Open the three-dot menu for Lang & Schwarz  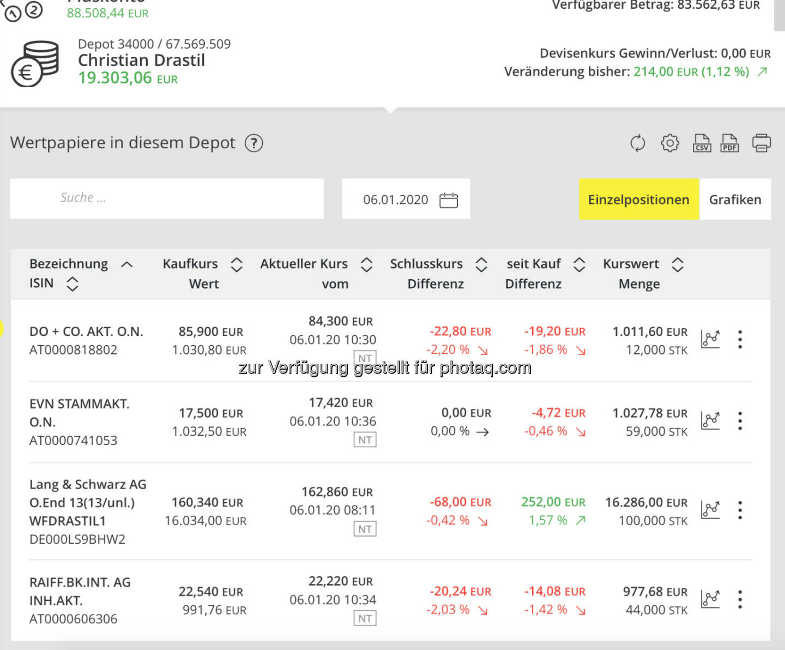point(740,510)
